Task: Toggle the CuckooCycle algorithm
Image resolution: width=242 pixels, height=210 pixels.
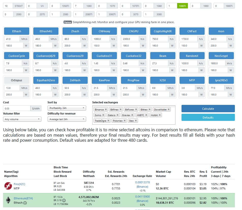Action: [x=17, y=56]
